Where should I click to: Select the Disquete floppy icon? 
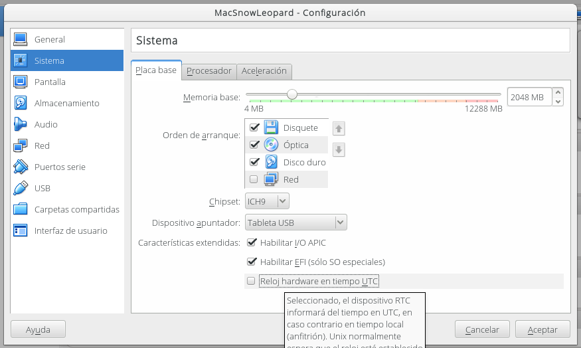tap(271, 128)
